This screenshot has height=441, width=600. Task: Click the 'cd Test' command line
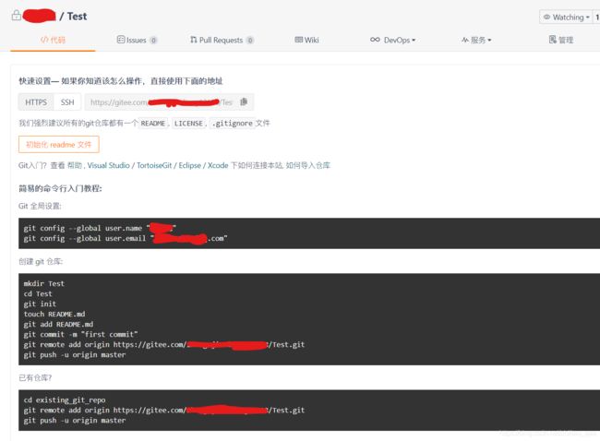(x=38, y=293)
